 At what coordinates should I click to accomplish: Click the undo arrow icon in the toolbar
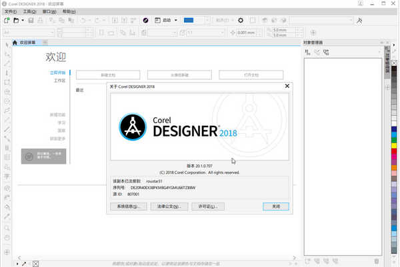pos(83,21)
